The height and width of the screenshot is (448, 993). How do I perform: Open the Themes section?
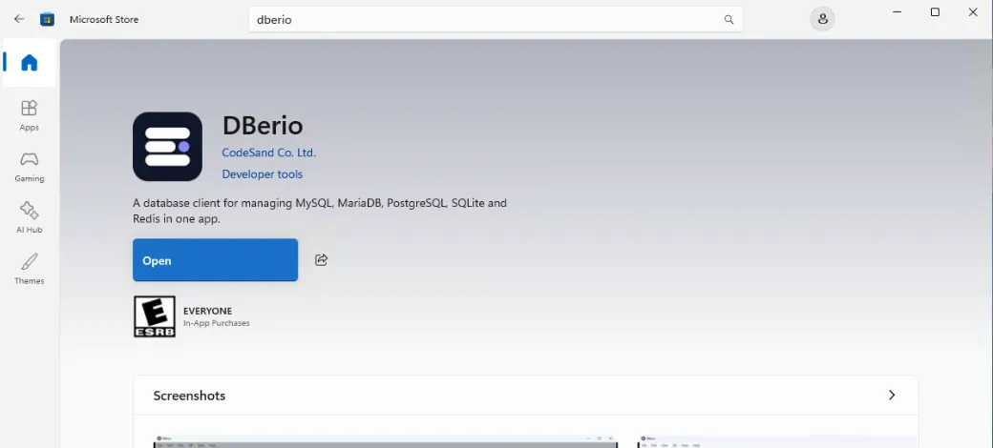pyautogui.click(x=30, y=269)
